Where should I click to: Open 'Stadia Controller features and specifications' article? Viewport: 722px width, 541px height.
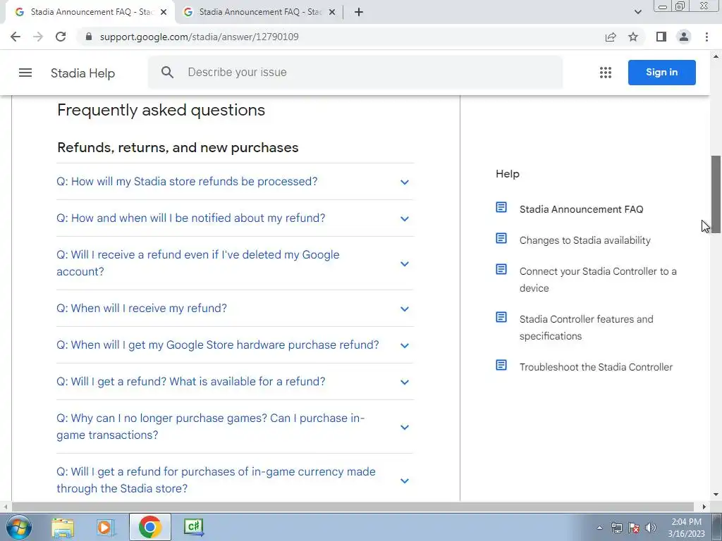586,328
